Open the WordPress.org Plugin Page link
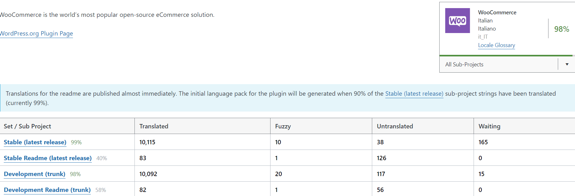The height and width of the screenshot is (196, 575). (36, 33)
